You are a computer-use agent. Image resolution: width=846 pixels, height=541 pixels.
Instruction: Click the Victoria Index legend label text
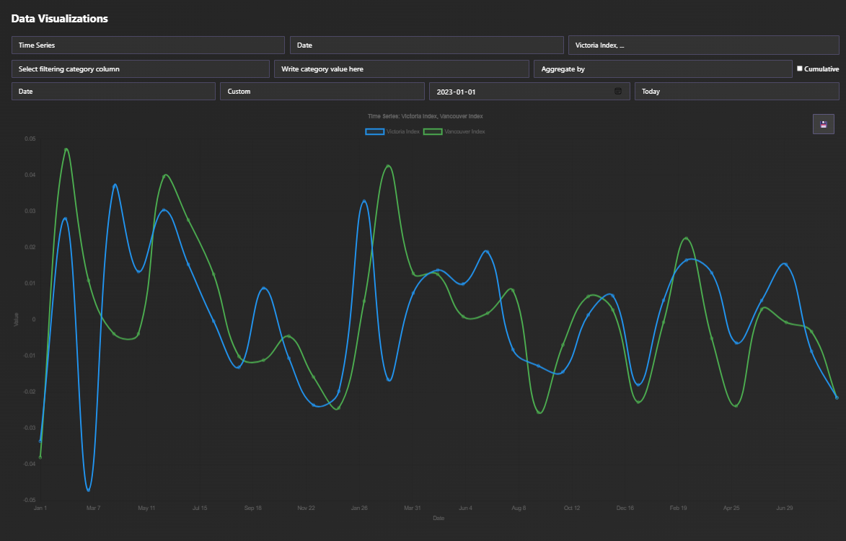tap(402, 132)
